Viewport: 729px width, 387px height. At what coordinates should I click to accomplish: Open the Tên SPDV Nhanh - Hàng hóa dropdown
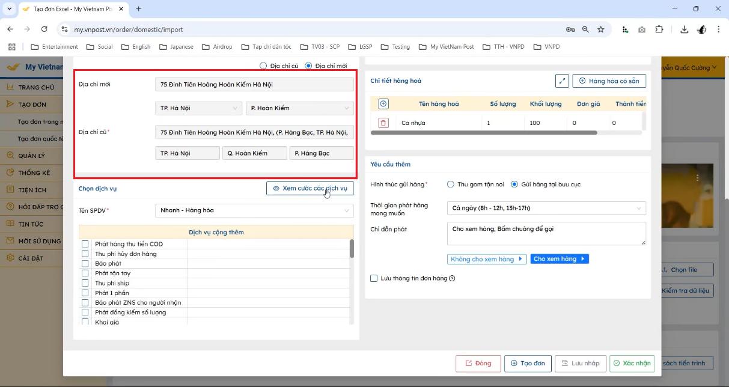pyautogui.click(x=254, y=210)
